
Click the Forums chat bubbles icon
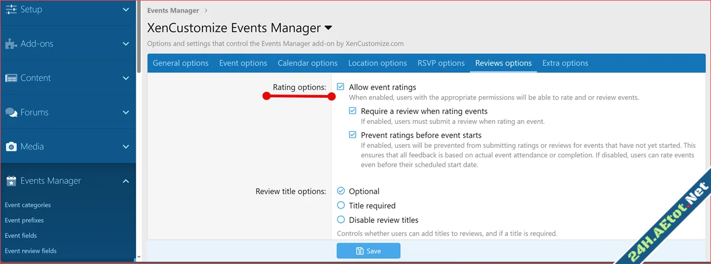point(11,113)
